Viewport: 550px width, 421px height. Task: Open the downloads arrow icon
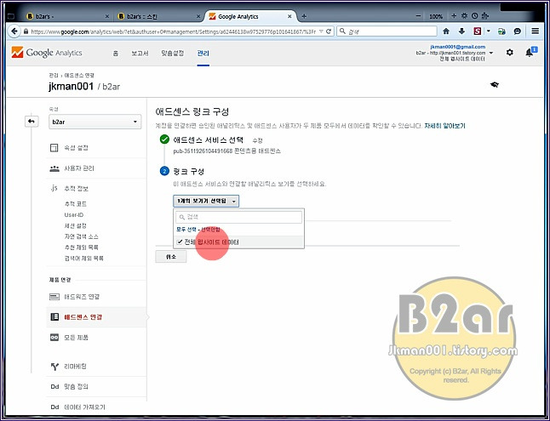tap(461, 31)
